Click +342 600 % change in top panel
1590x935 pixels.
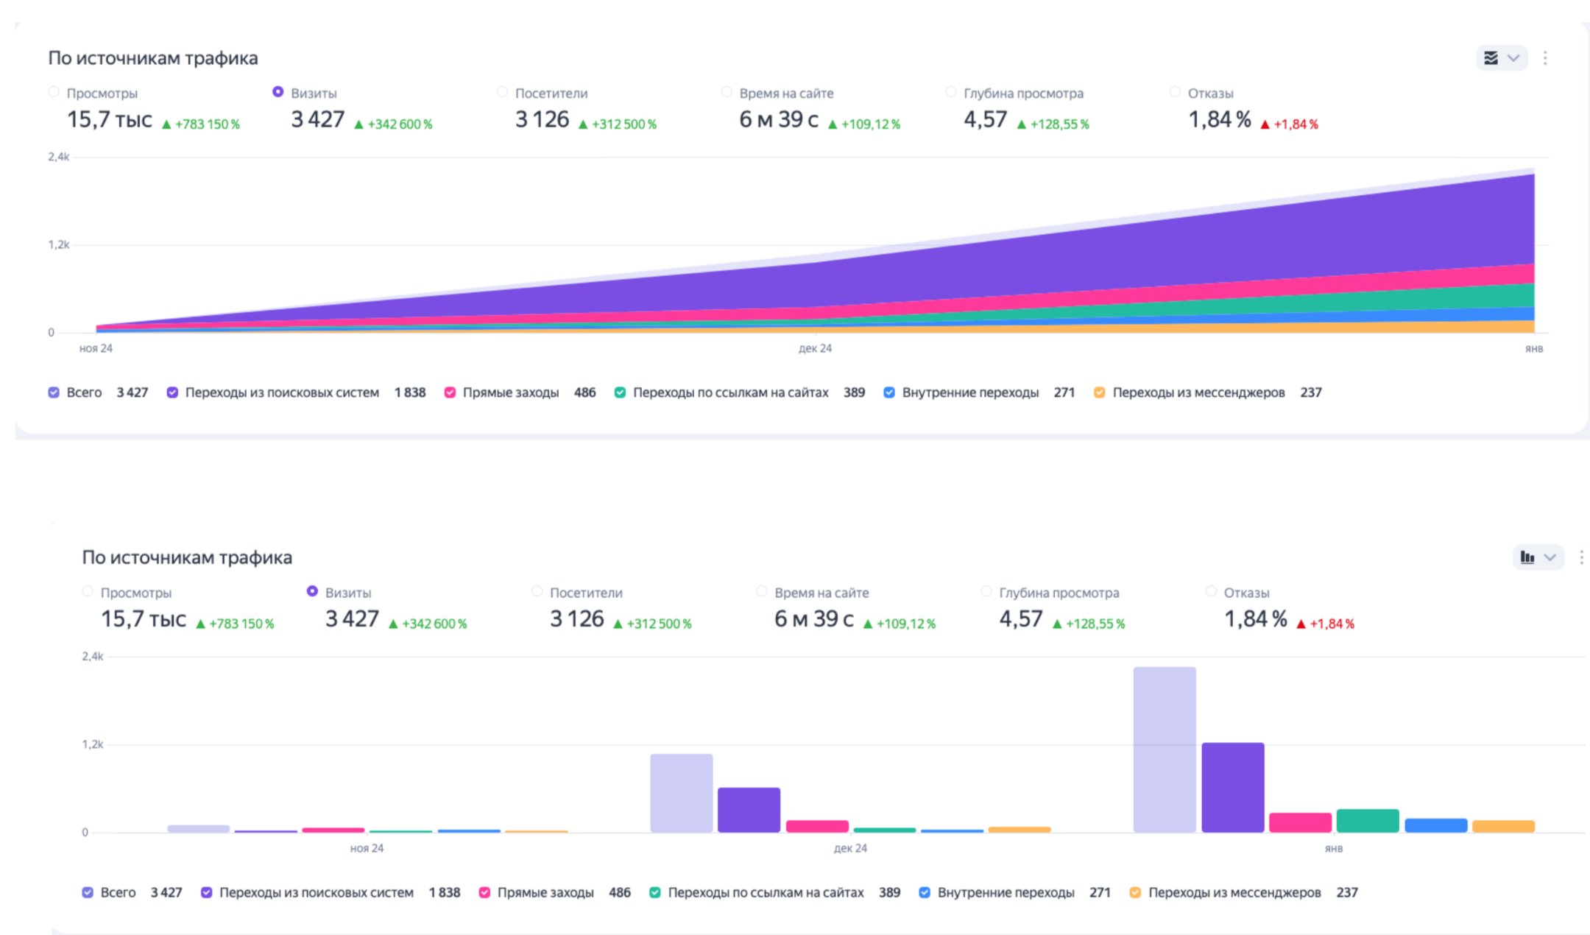(x=393, y=124)
